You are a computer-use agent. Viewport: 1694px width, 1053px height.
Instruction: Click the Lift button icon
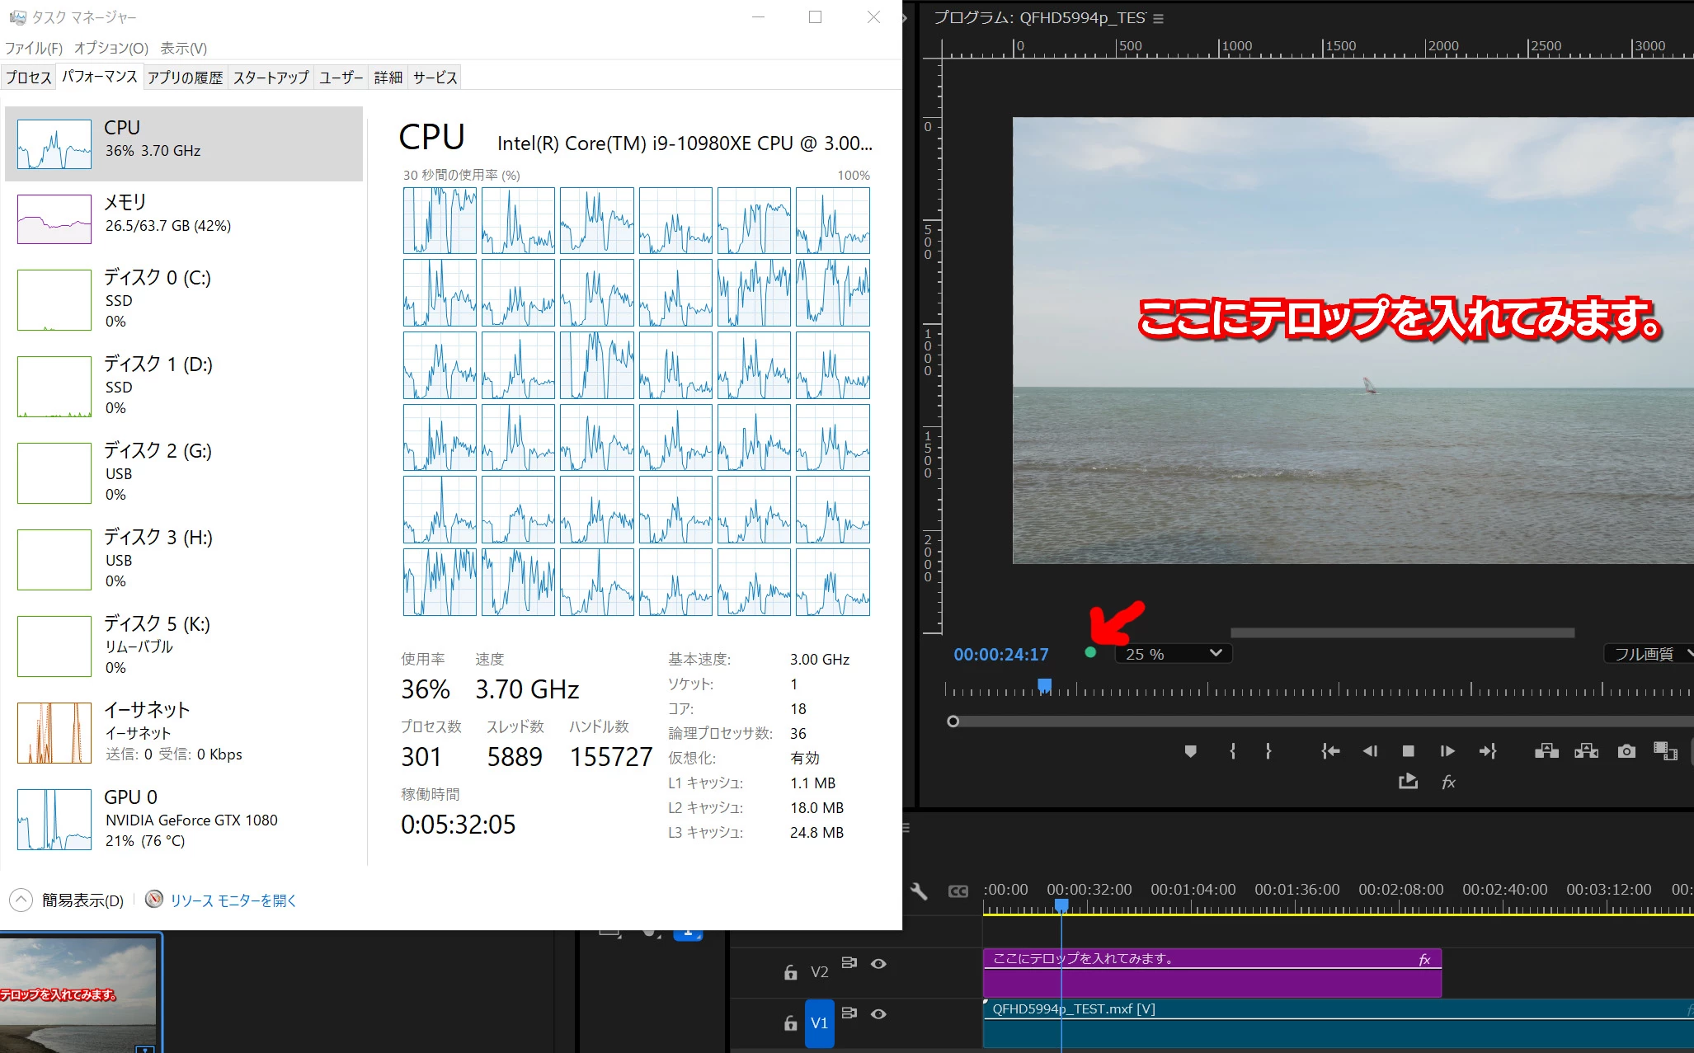tap(1546, 751)
